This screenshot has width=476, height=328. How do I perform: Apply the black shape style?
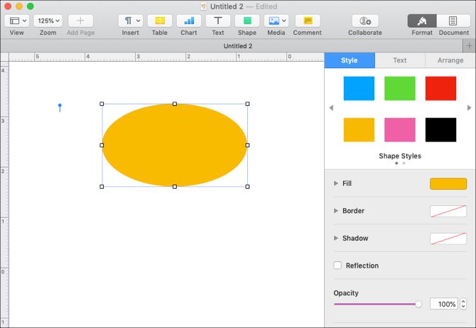440,130
